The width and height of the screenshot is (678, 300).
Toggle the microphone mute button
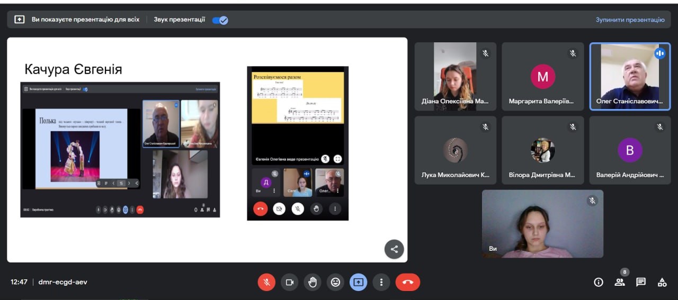[266, 282]
